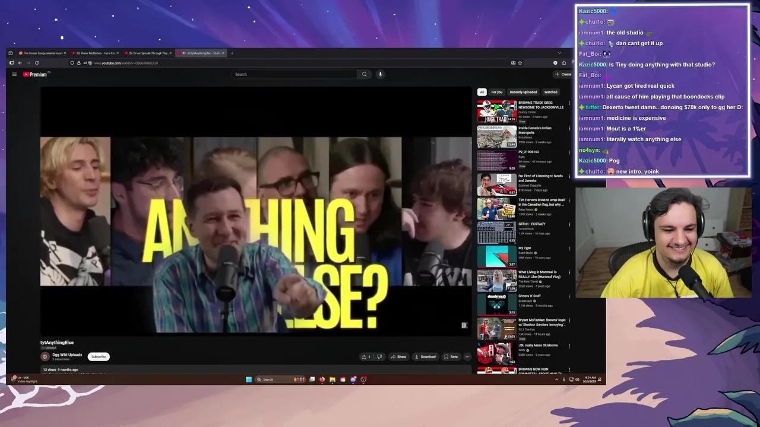760x427 pixels.
Task: Select the For you filter chip
Action: click(497, 92)
